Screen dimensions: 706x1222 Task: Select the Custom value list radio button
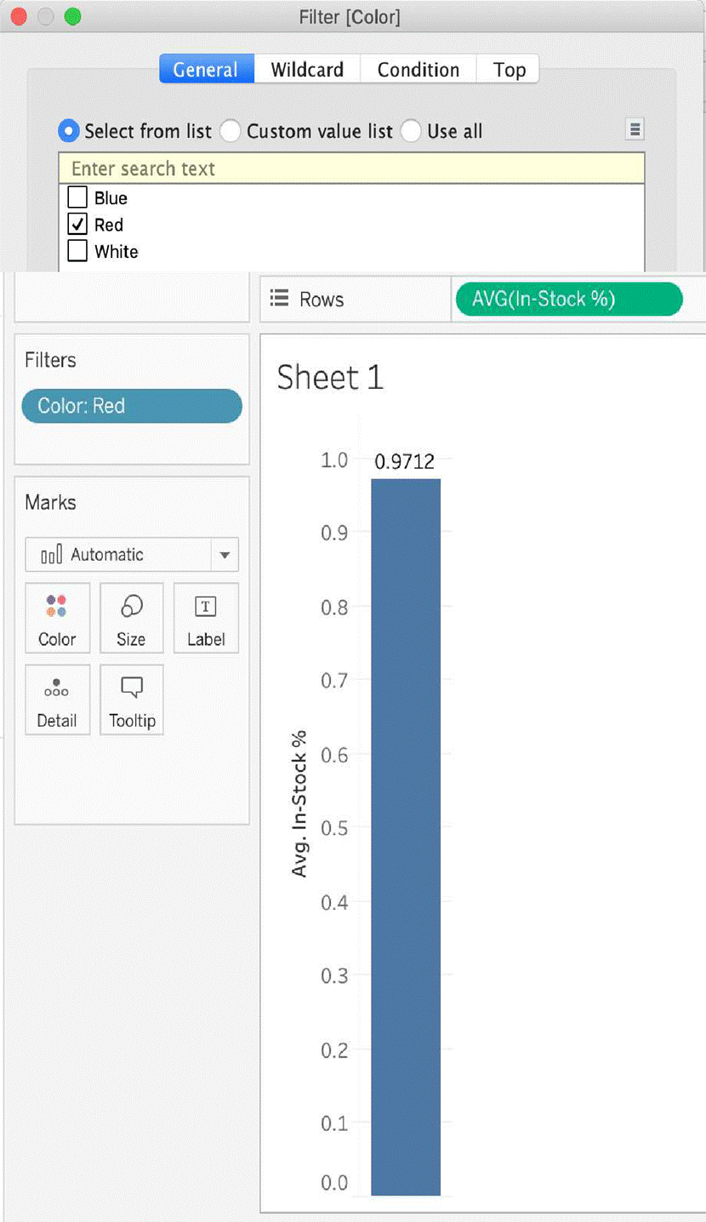[230, 131]
